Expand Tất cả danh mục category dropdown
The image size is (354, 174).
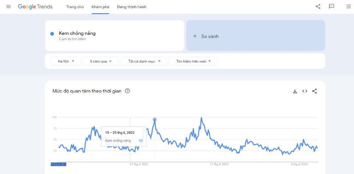(x=144, y=61)
